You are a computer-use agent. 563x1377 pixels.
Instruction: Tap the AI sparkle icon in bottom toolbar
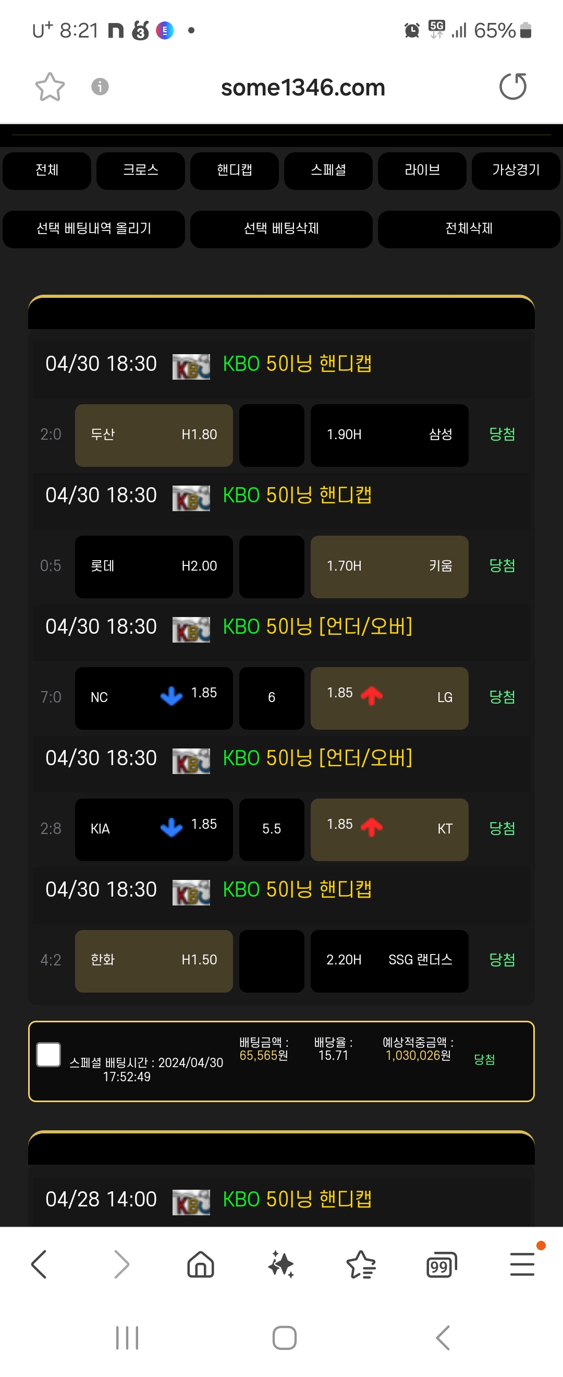coord(281,1264)
